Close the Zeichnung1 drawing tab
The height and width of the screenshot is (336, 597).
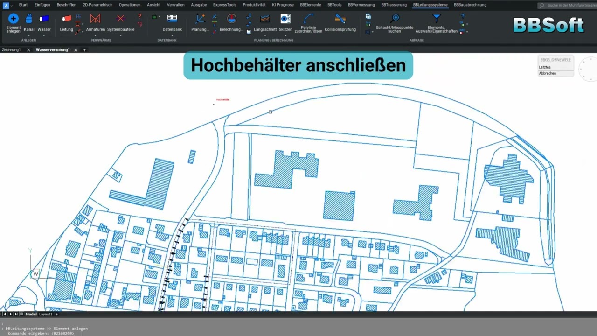28,50
